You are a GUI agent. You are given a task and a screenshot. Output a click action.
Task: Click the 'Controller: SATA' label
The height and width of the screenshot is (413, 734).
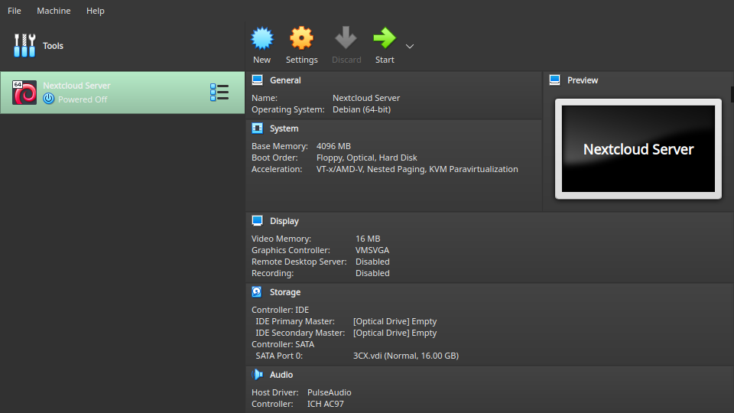(283, 344)
